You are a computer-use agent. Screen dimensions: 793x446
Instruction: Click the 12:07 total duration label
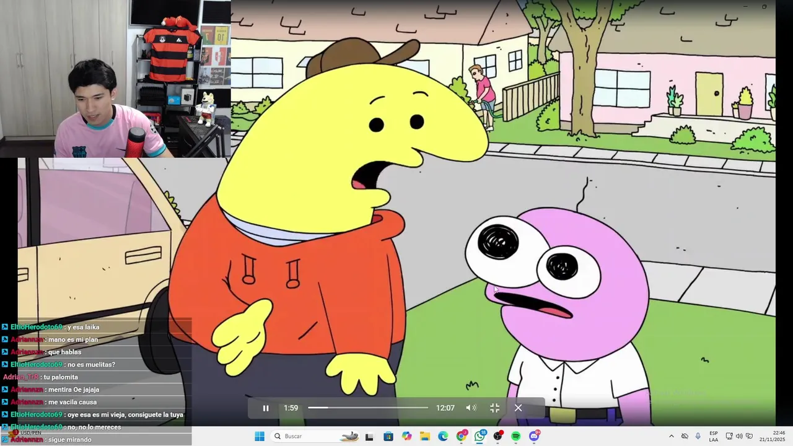click(x=445, y=408)
